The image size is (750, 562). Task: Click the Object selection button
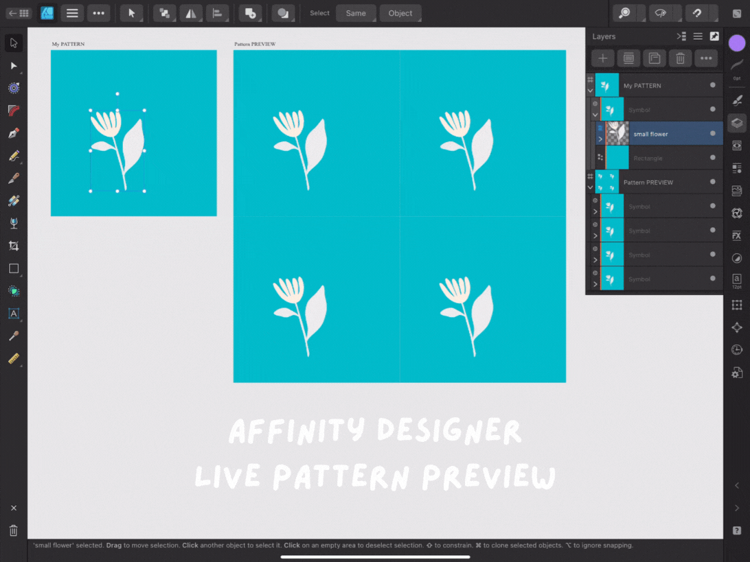pyautogui.click(x=400, y=14)
